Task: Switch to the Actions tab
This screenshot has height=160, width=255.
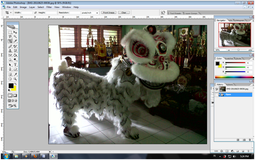Action: pos(229,84)
